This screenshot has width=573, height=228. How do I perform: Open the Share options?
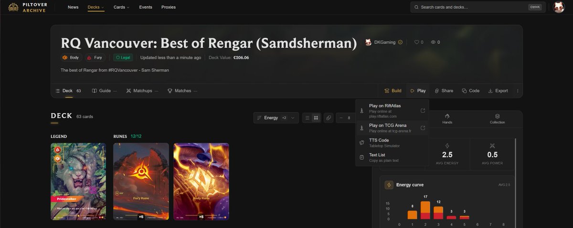[444, 91]
